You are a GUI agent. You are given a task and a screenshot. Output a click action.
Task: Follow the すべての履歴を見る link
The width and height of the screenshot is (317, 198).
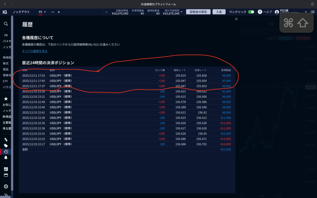tap(35, 51)
